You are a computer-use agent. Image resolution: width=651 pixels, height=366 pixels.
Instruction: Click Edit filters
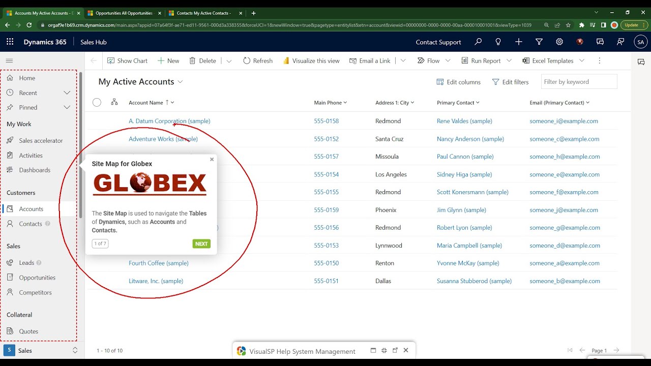point(511,82)
